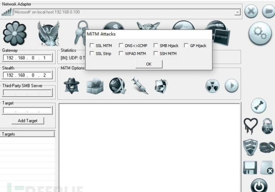Click the floppy disk save icon

pyautogui.click(x=250, y=167)
